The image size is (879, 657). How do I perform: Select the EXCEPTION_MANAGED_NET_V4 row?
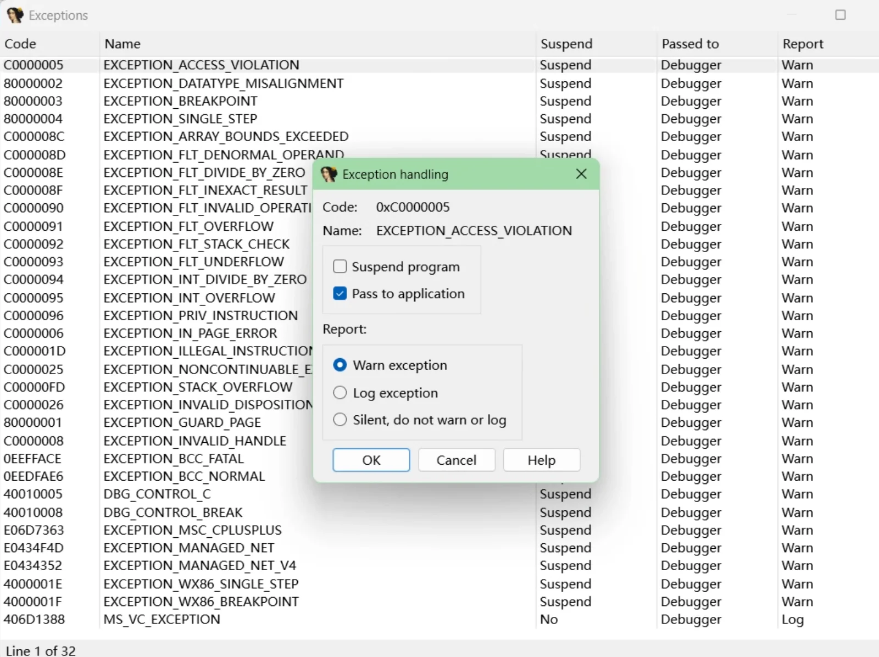point(439,565)
